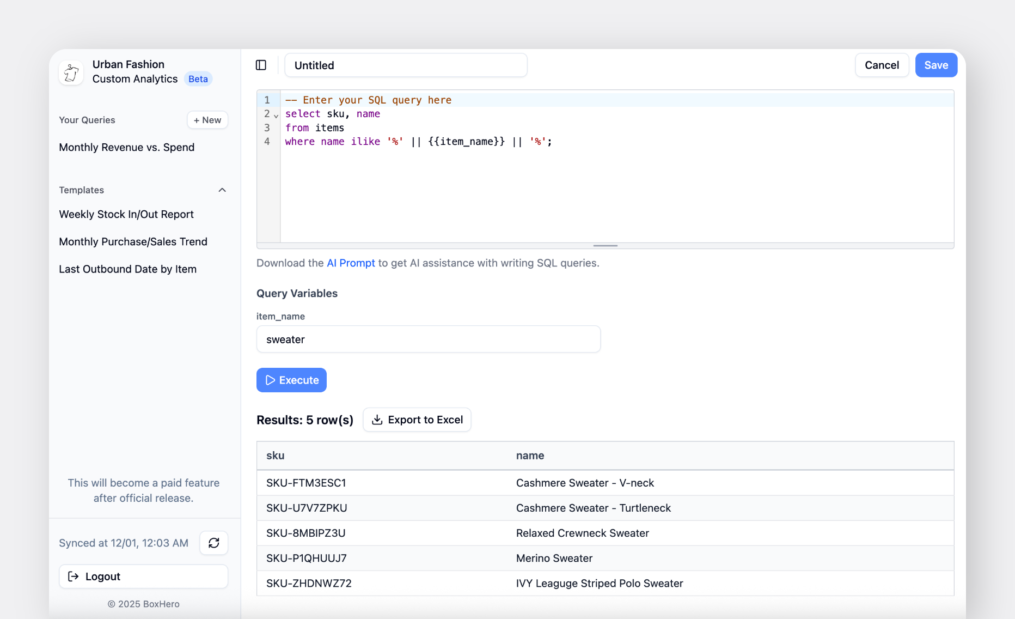Screen dimensions: 1015x619
Task: Click the Urban Fashion hanger logo
Action: click(x=71, y=72)
